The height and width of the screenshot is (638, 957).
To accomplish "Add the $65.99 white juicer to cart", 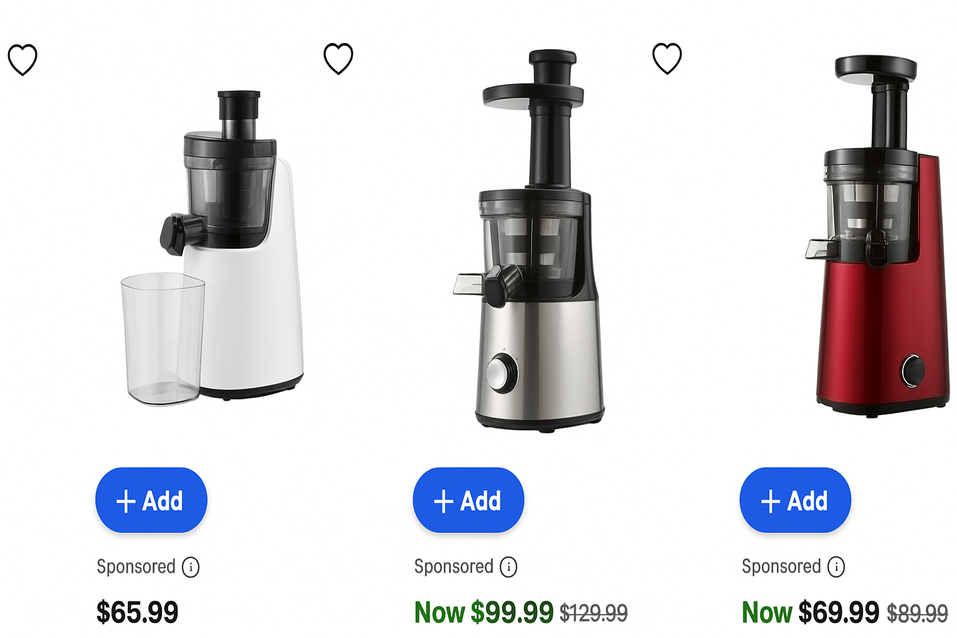I will click(x=151, y=500).
